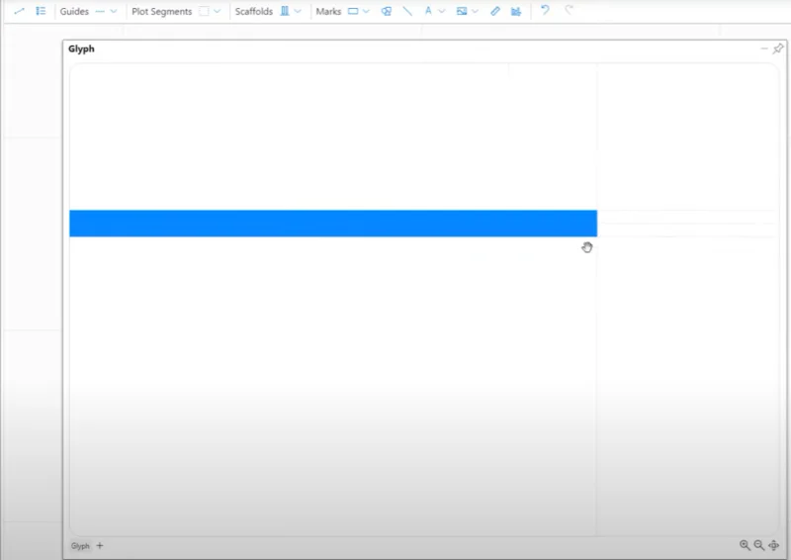Select the rectangle mark tool

click(x=353, y=11)
